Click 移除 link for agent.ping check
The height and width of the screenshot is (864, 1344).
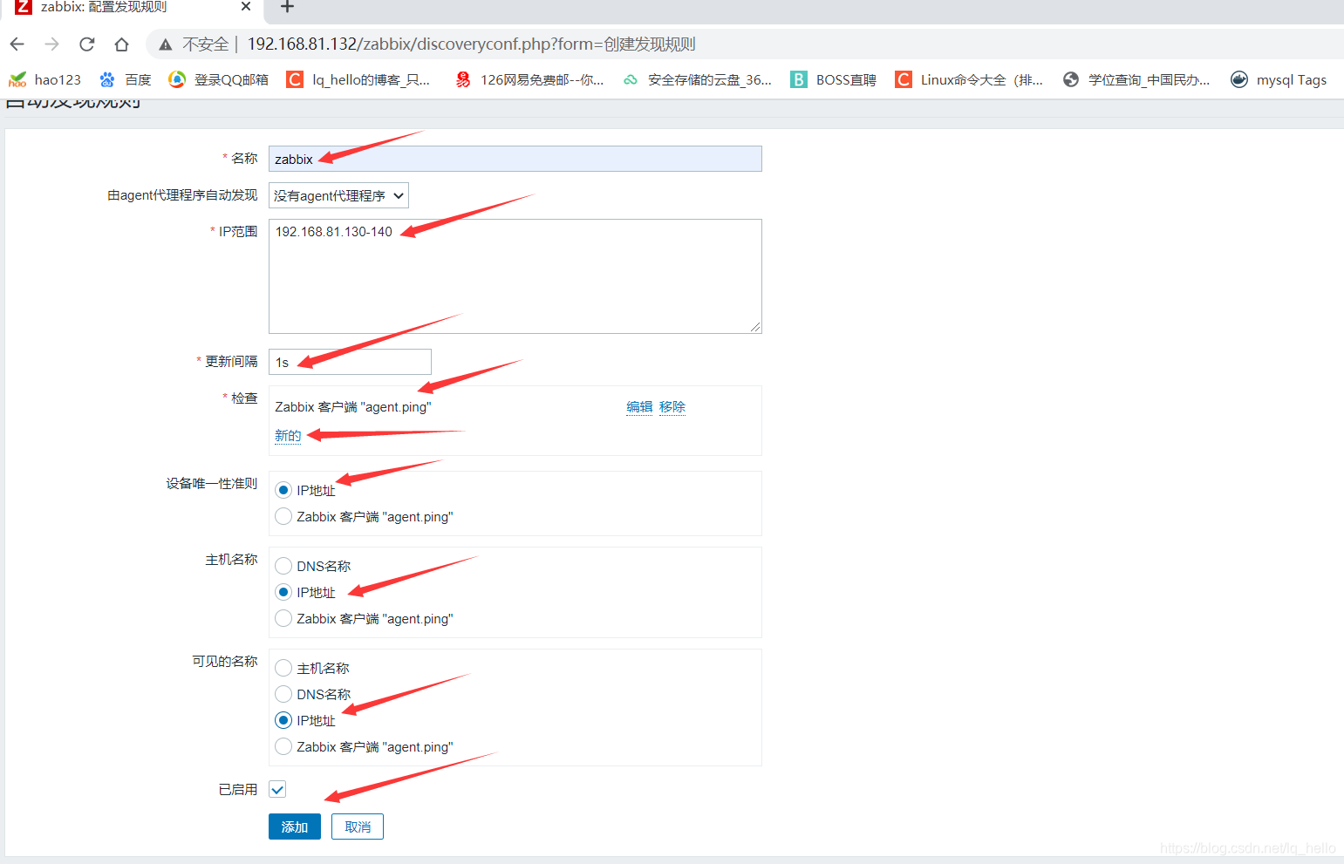point(672,407)
